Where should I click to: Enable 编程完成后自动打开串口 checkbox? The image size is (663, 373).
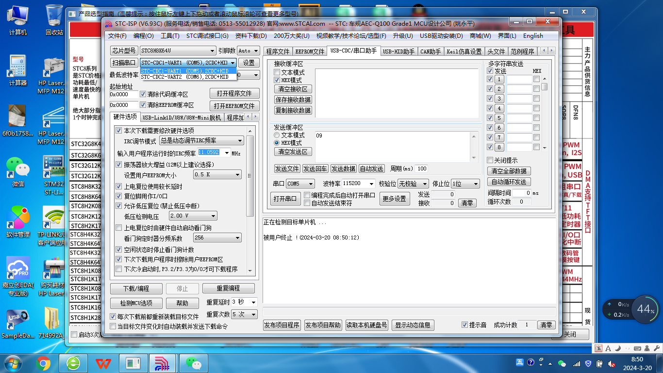click(x=307, y=195)
